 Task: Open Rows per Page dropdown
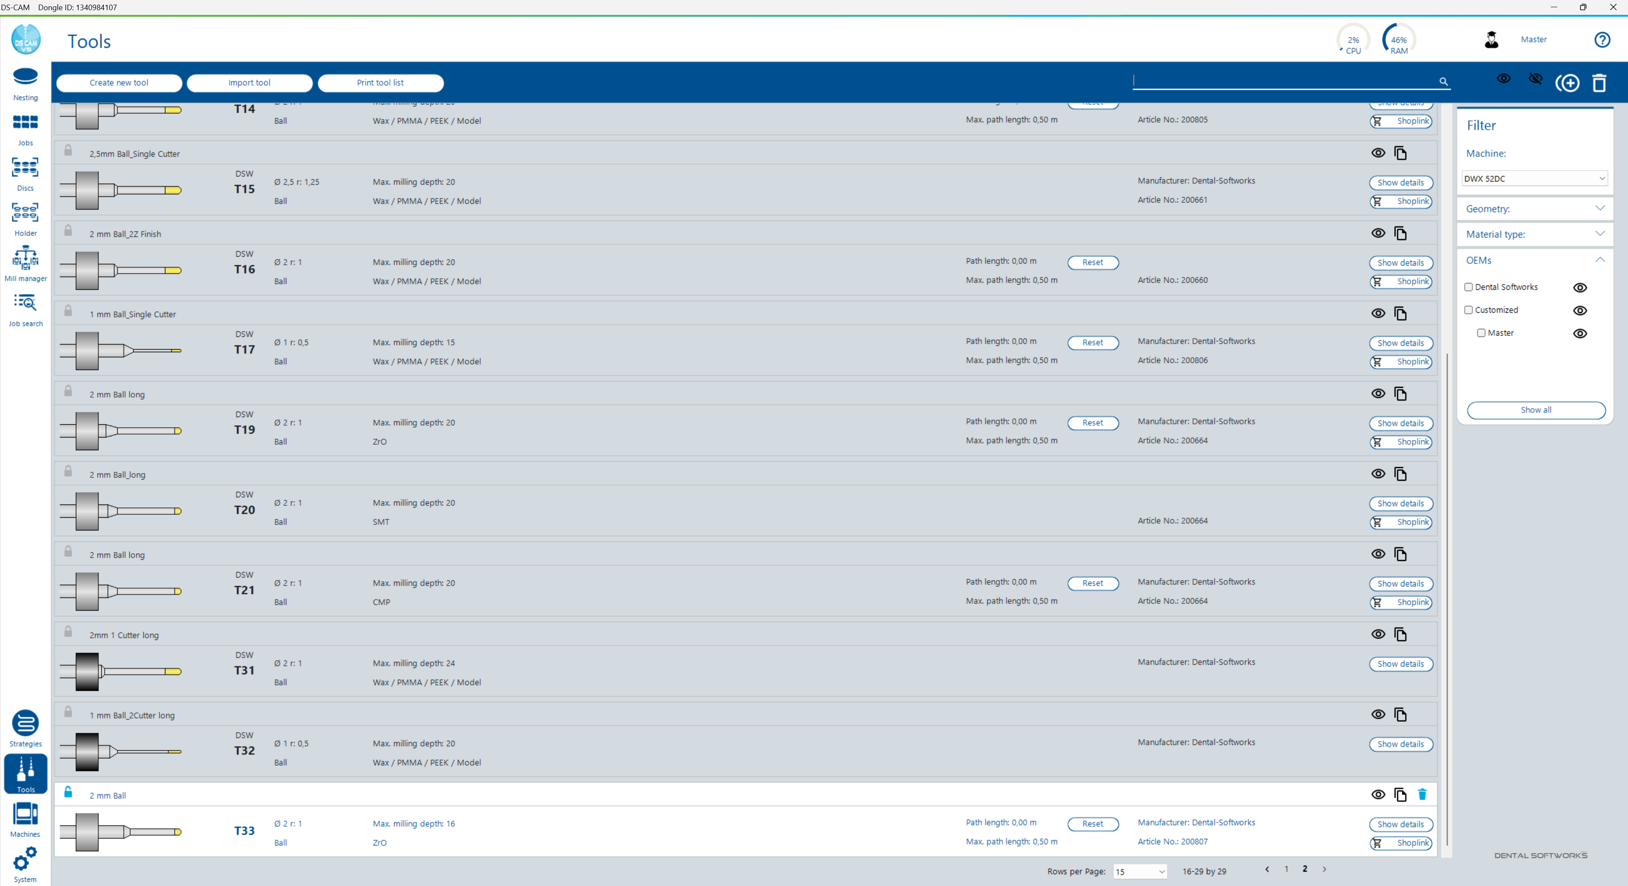[1139, 872]
